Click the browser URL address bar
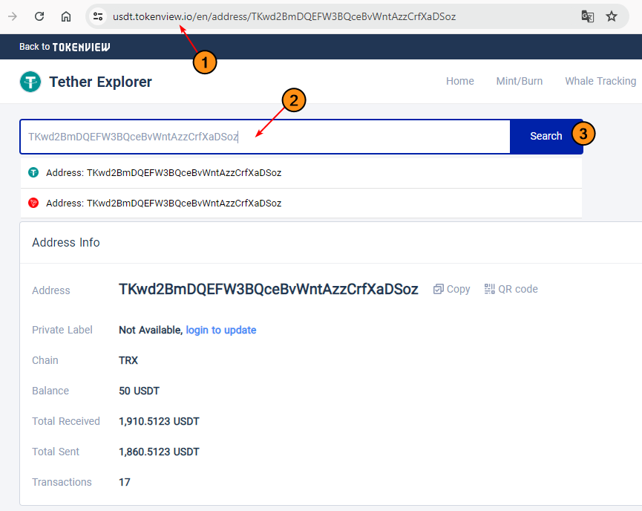 297,16
